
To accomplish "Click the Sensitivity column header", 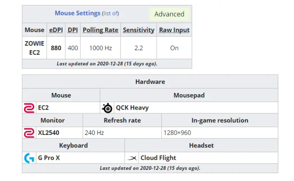I will [138, 30].
